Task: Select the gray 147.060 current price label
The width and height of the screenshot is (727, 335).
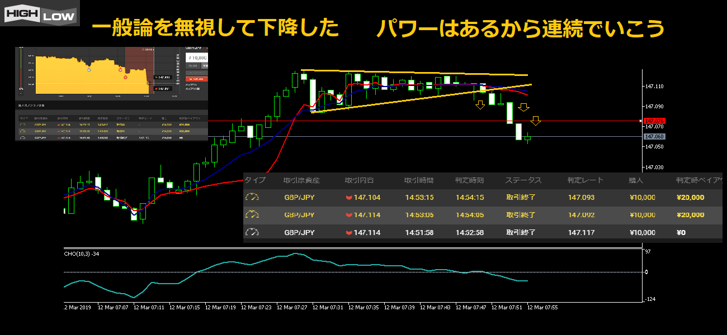Action: (x=653, y=136)
